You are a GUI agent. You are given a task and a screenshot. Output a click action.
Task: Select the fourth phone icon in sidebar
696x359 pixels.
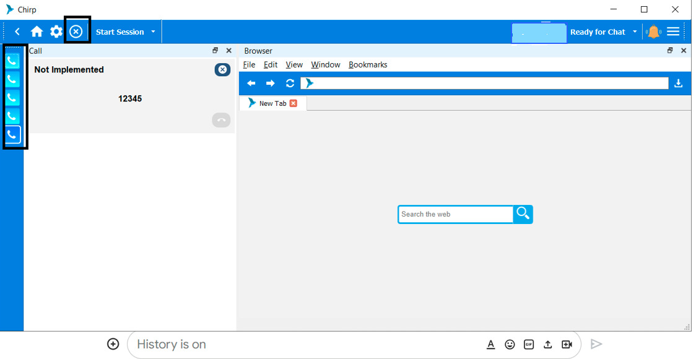(13, 116)
